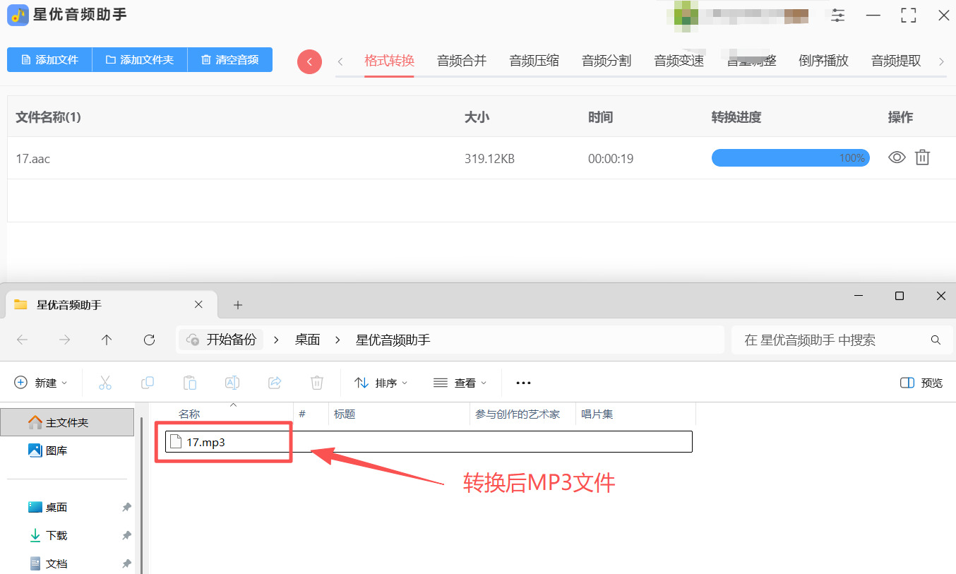Screen dimensions: 956x574
Task: Close the 星优音频助手 Explorer tab
Action: pos(198,304)
